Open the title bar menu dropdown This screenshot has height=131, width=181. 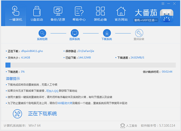tap(163, 3)
